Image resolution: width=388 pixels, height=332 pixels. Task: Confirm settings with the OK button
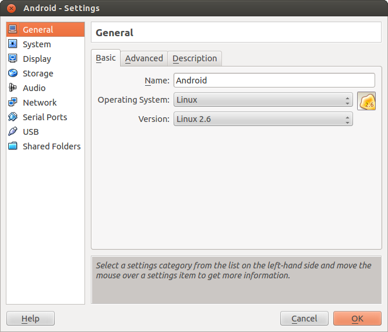357,319
